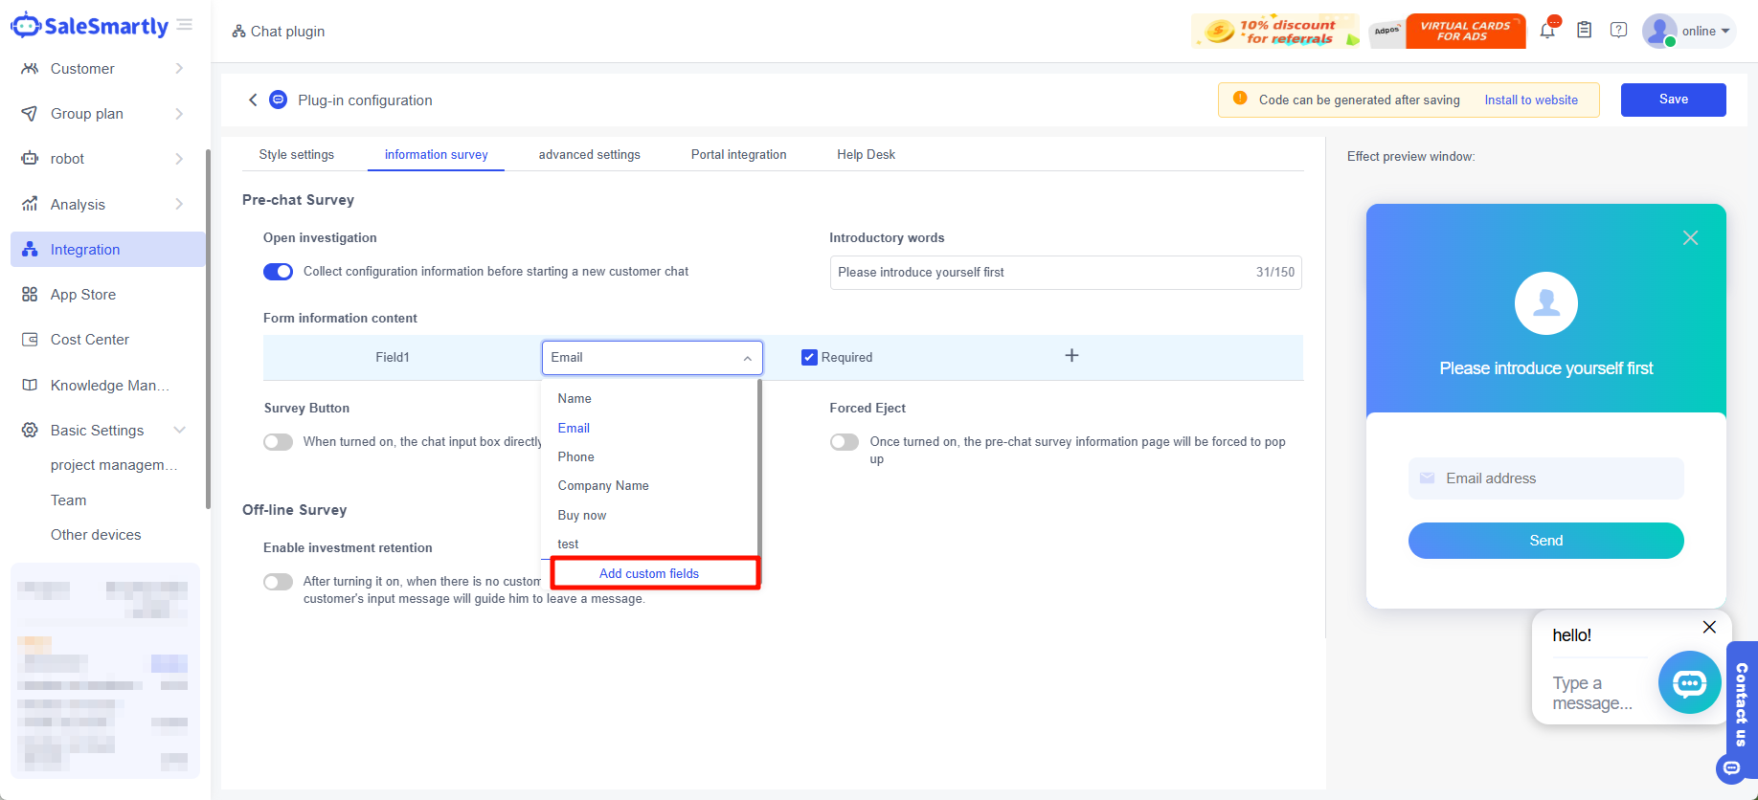Add a form field with plus icon

pyautogui.click(x=1071, y=356)
